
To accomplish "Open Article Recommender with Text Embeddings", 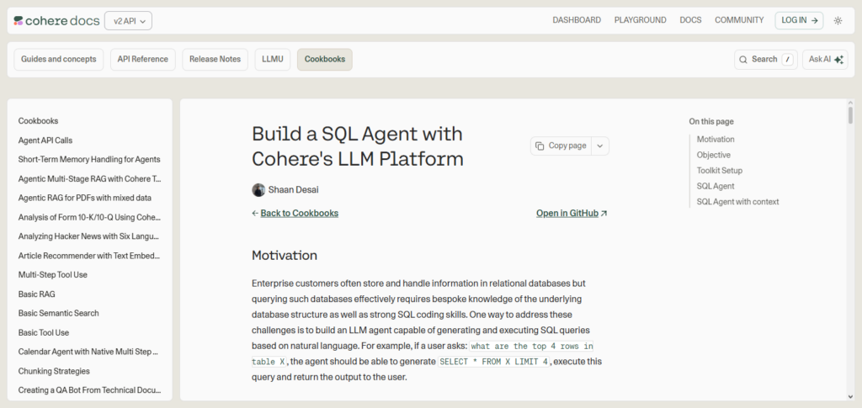I will click(x=89, y=256).
